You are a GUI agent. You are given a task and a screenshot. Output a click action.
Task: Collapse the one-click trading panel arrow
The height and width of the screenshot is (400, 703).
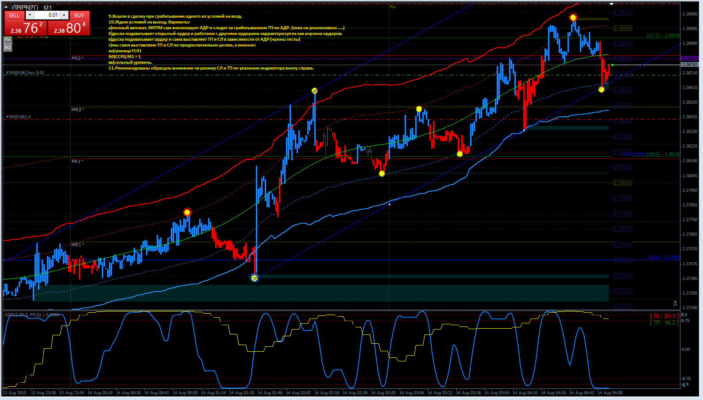pyautogui.click(x=6, y=7)
